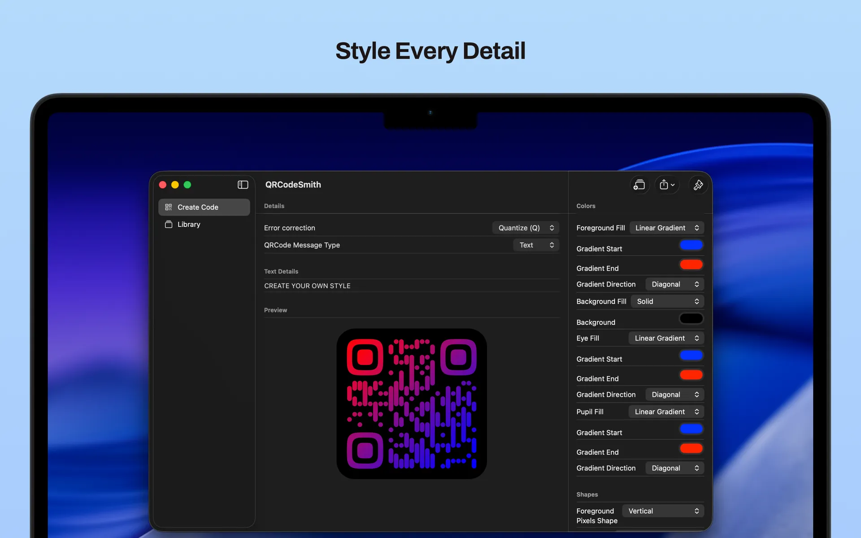Open the Error correction Quantize dropdown

pos(526,228)
